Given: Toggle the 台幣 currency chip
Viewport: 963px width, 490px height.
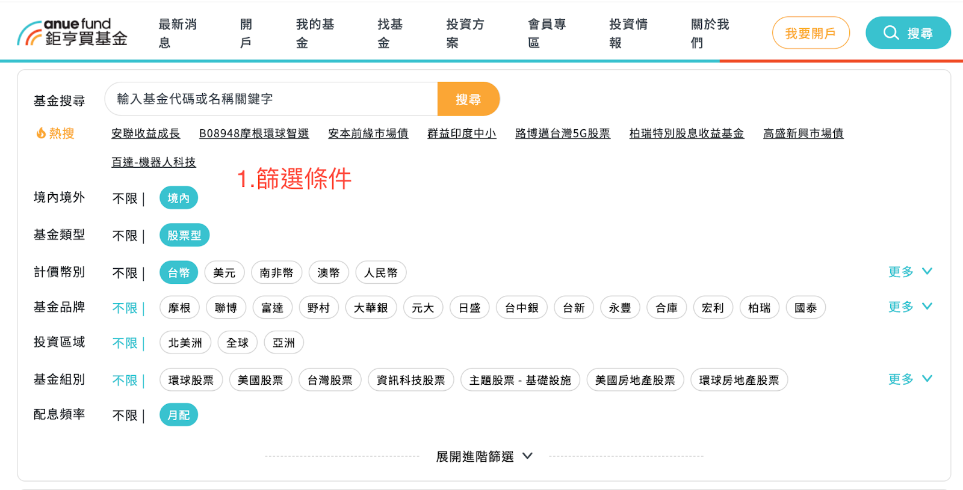Looking at the screenshot, I should pyautogui.click(x=179, y=272).
